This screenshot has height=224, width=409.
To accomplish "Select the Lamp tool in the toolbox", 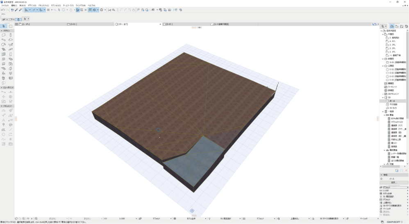I will pos(11,73).
